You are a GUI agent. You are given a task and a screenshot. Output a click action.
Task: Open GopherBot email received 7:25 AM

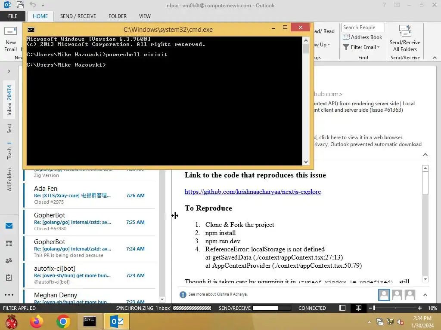[x=90, y=222]
